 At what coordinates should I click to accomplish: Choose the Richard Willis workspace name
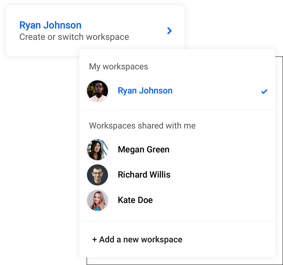144,175
